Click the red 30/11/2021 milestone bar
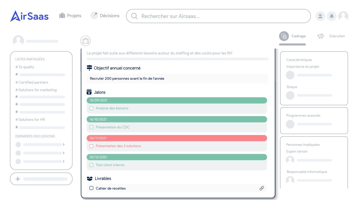The height and width of the screenshot is (200, 355). coord(177,138)
